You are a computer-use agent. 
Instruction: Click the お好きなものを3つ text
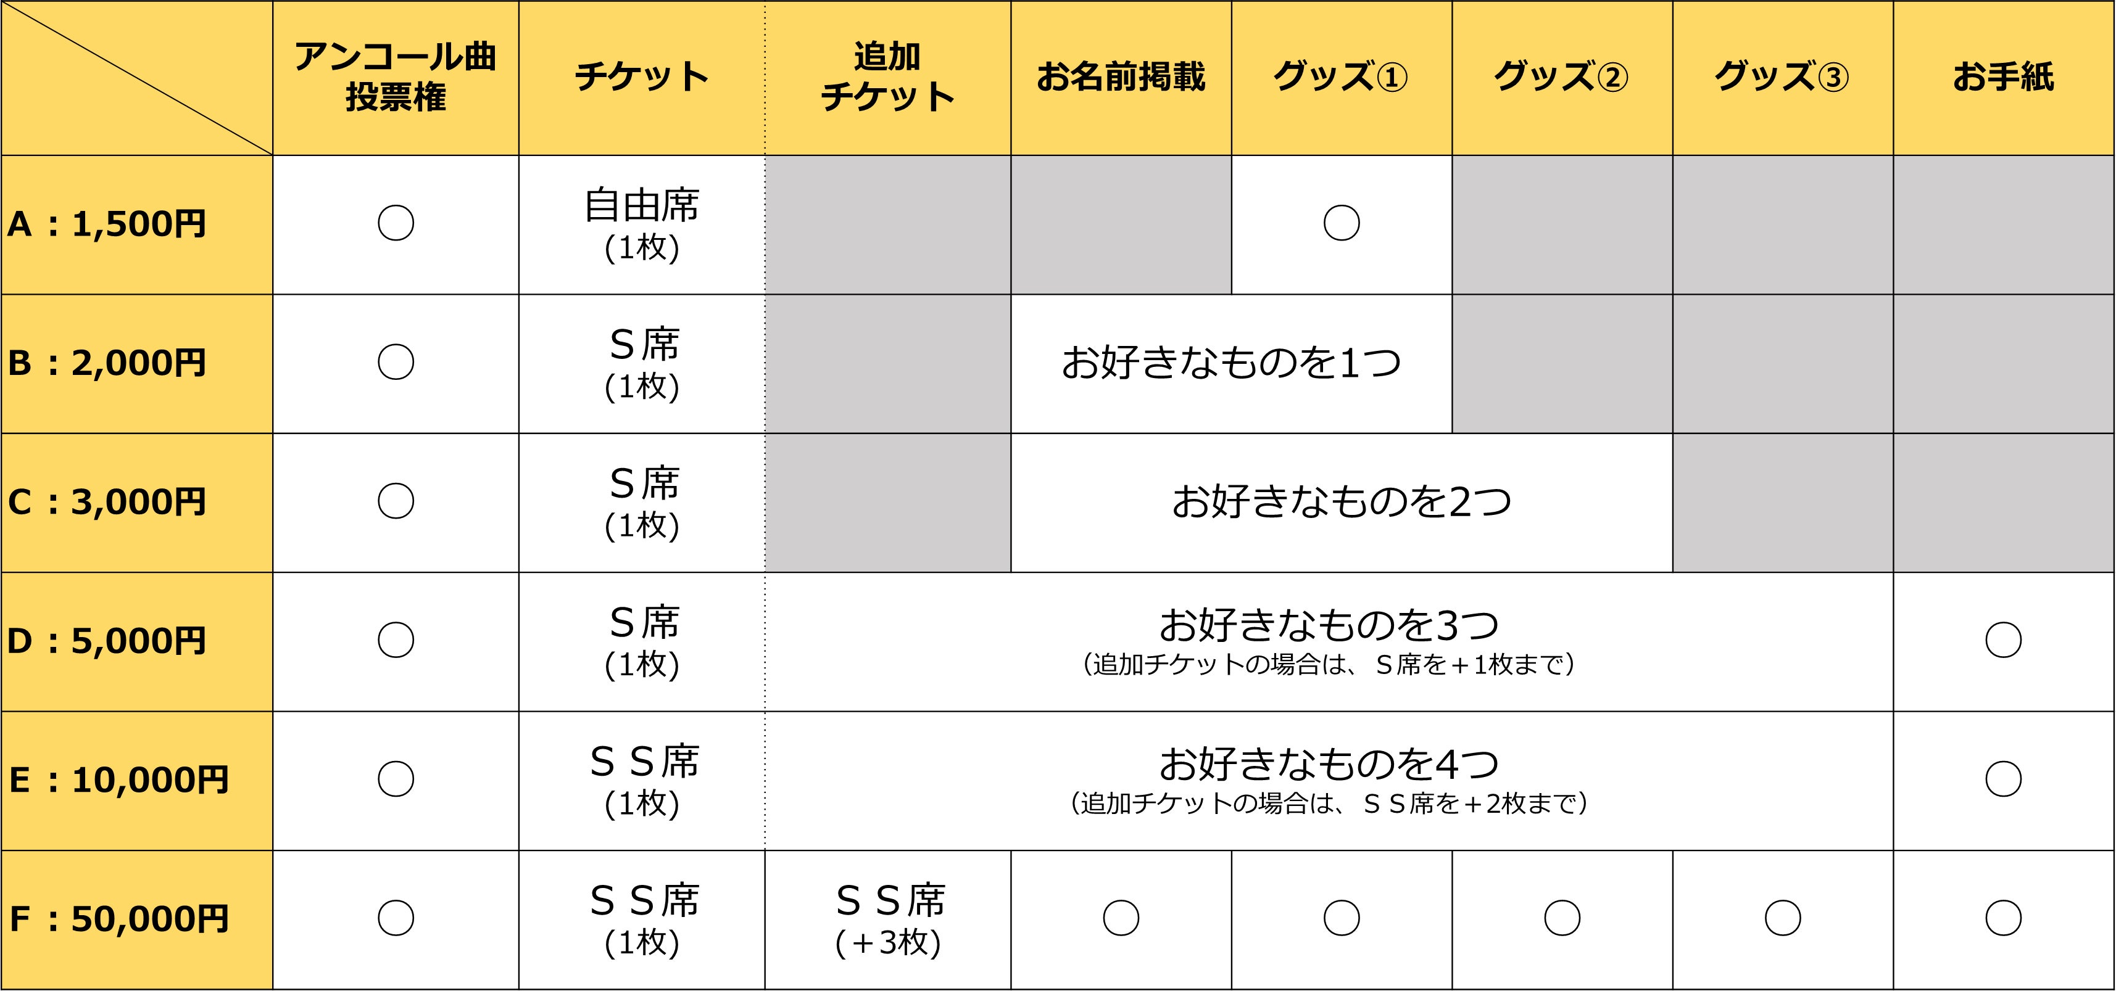tap(1328, 626)
